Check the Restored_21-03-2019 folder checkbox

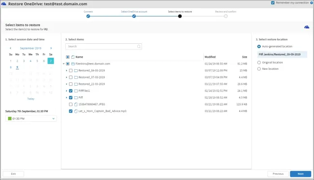pyautogui.click(x=71, y=84)
